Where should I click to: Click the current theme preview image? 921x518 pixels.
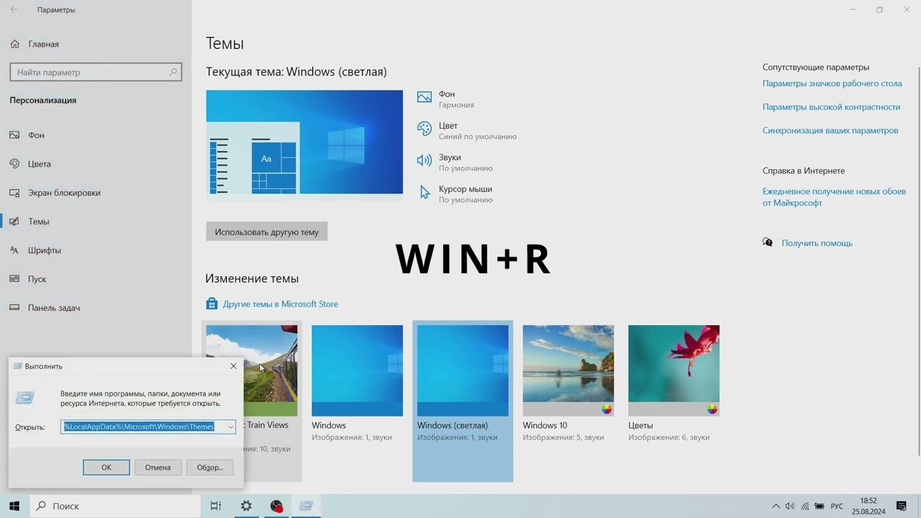pyautogui.click(x=304, y=142)
